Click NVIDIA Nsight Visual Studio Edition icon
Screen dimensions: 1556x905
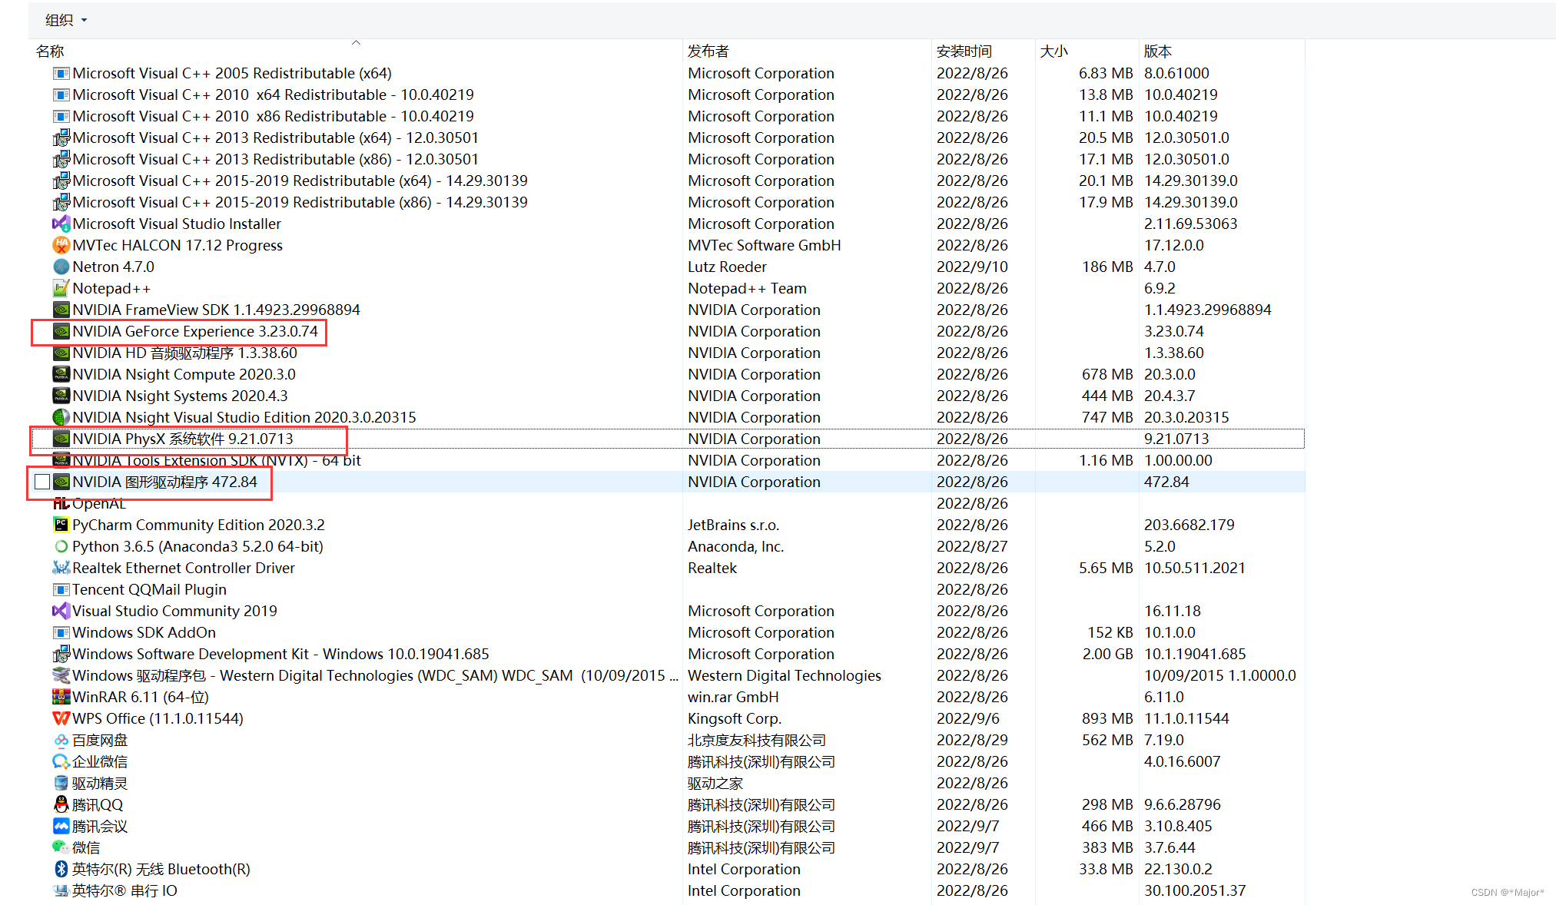tap(61, 417)
